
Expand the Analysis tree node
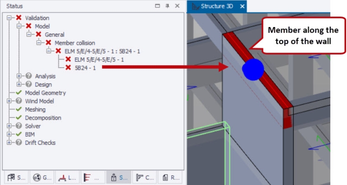(19, 76)
